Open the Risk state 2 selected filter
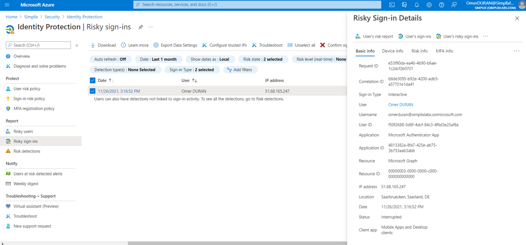The width and height of the screenshot is (526, 245). (263, 59)
